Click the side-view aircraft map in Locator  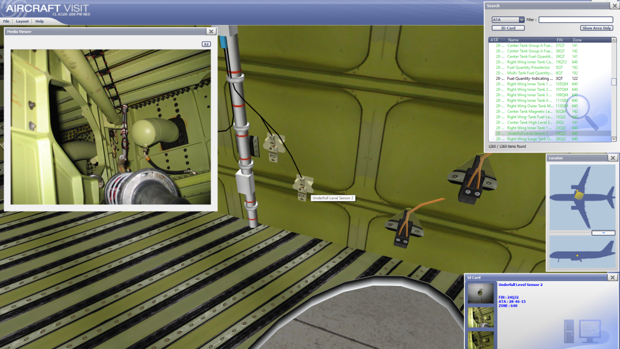(582, 252)
